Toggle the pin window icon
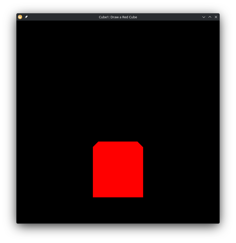The image size is (236, 243). coord(26,17)
